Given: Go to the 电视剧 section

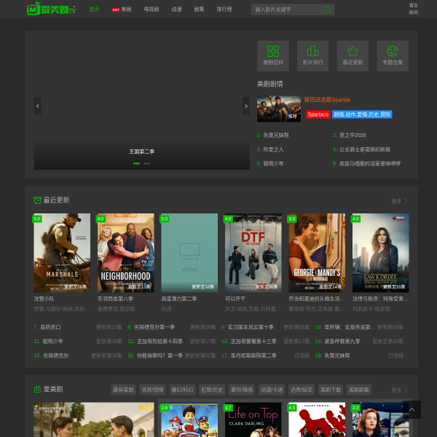Looking at the screenshot, I should coord(151,9).
